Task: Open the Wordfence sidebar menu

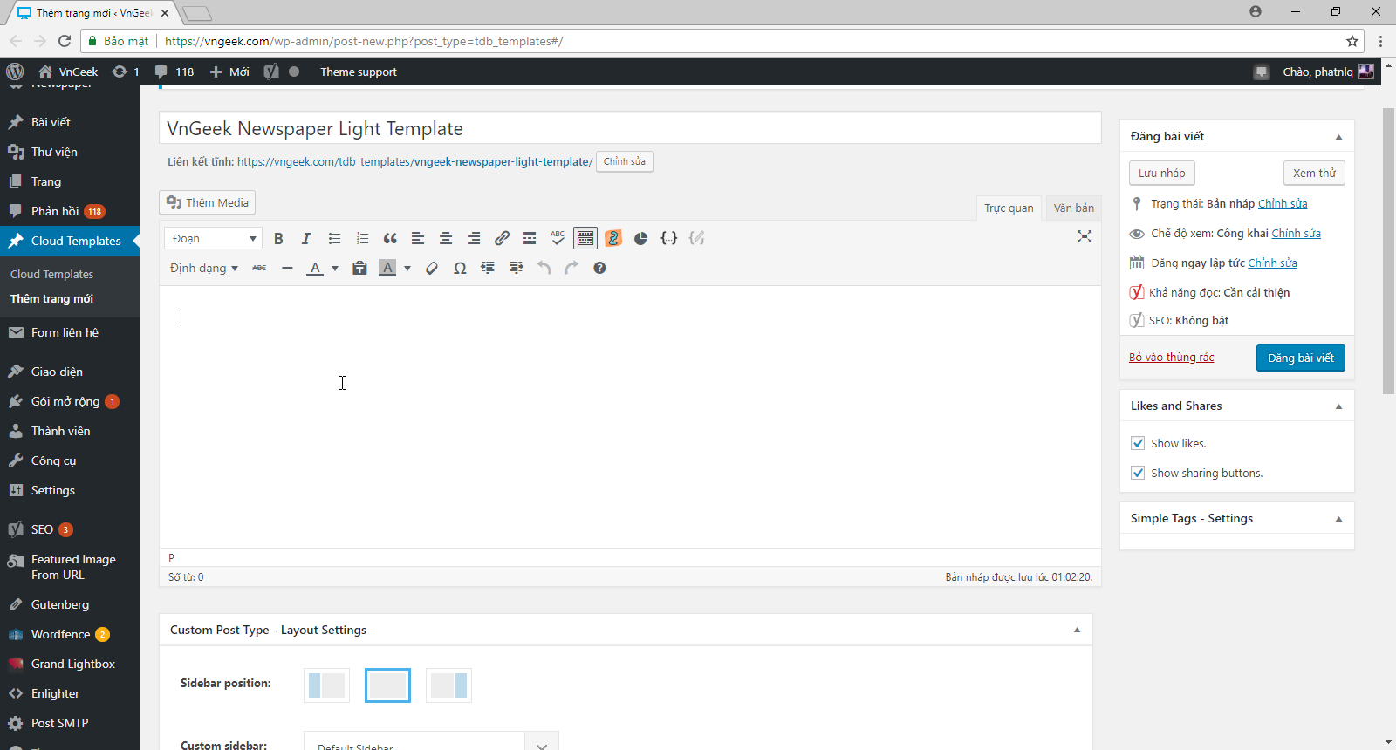Action: 70,634
